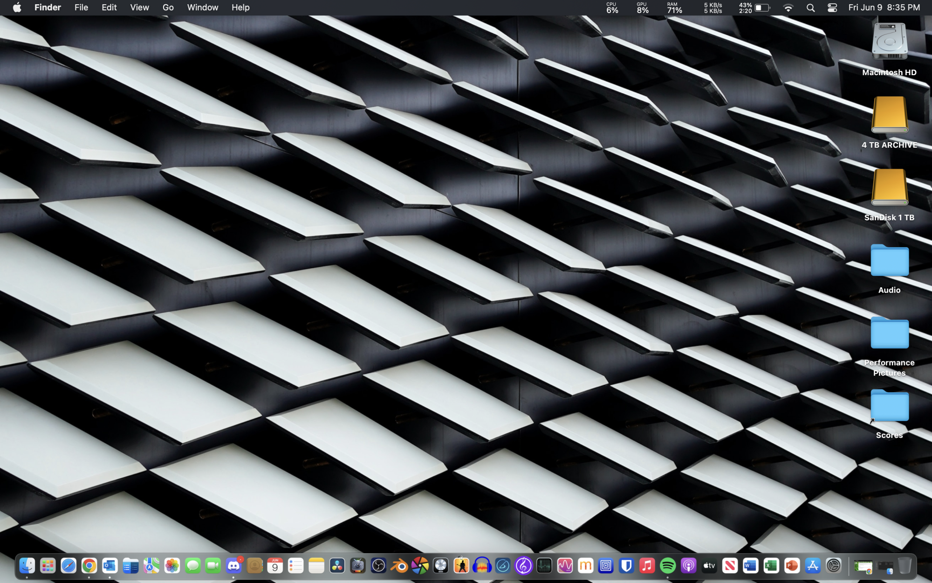Open the Go menu
Image resolution: width=932 pixels, height=583 pixels.
168,7
